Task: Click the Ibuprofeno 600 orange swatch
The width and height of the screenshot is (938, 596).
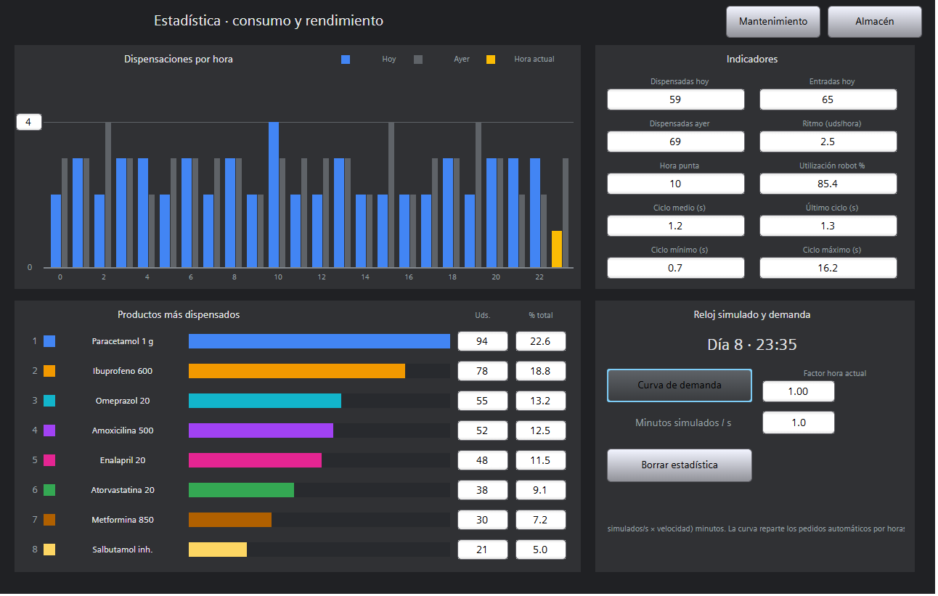Action: [49, 371]
